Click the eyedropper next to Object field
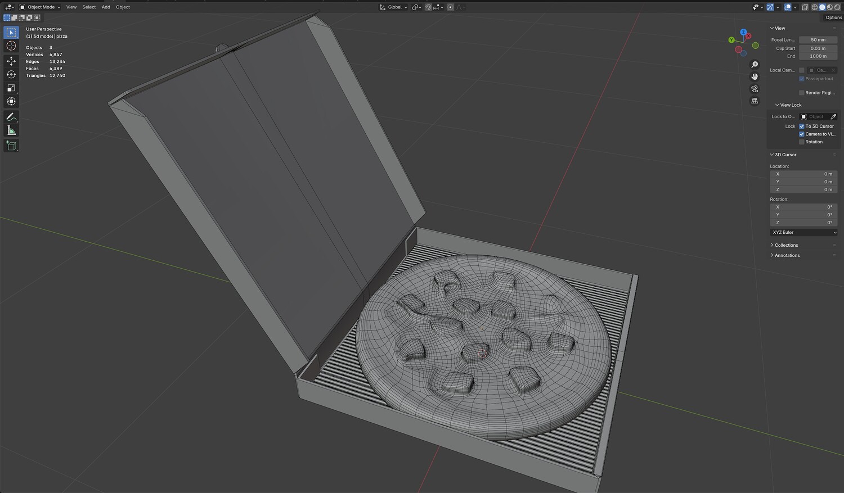Screen dimensions: 844x493 [x=833, y=117]
